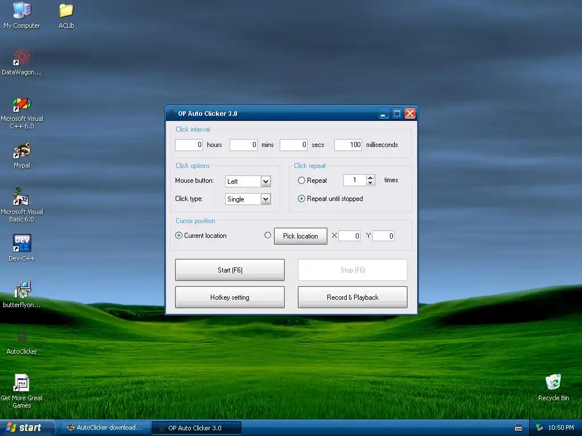Open the Click type dropdown

coord(265,199)
